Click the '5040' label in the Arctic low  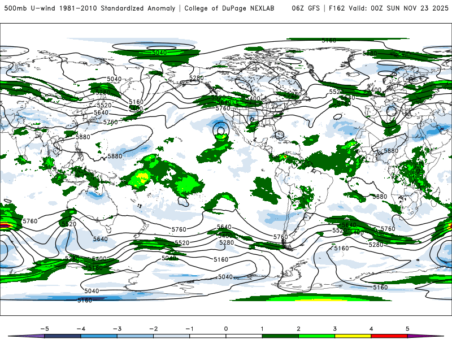pos(159,53)
